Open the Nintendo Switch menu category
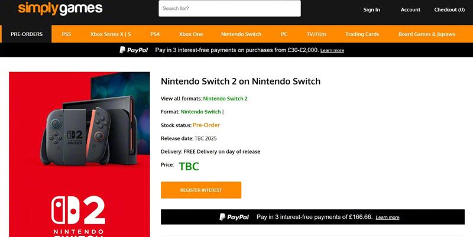Screen dimensions: 473x237 [x=241, y=34]
